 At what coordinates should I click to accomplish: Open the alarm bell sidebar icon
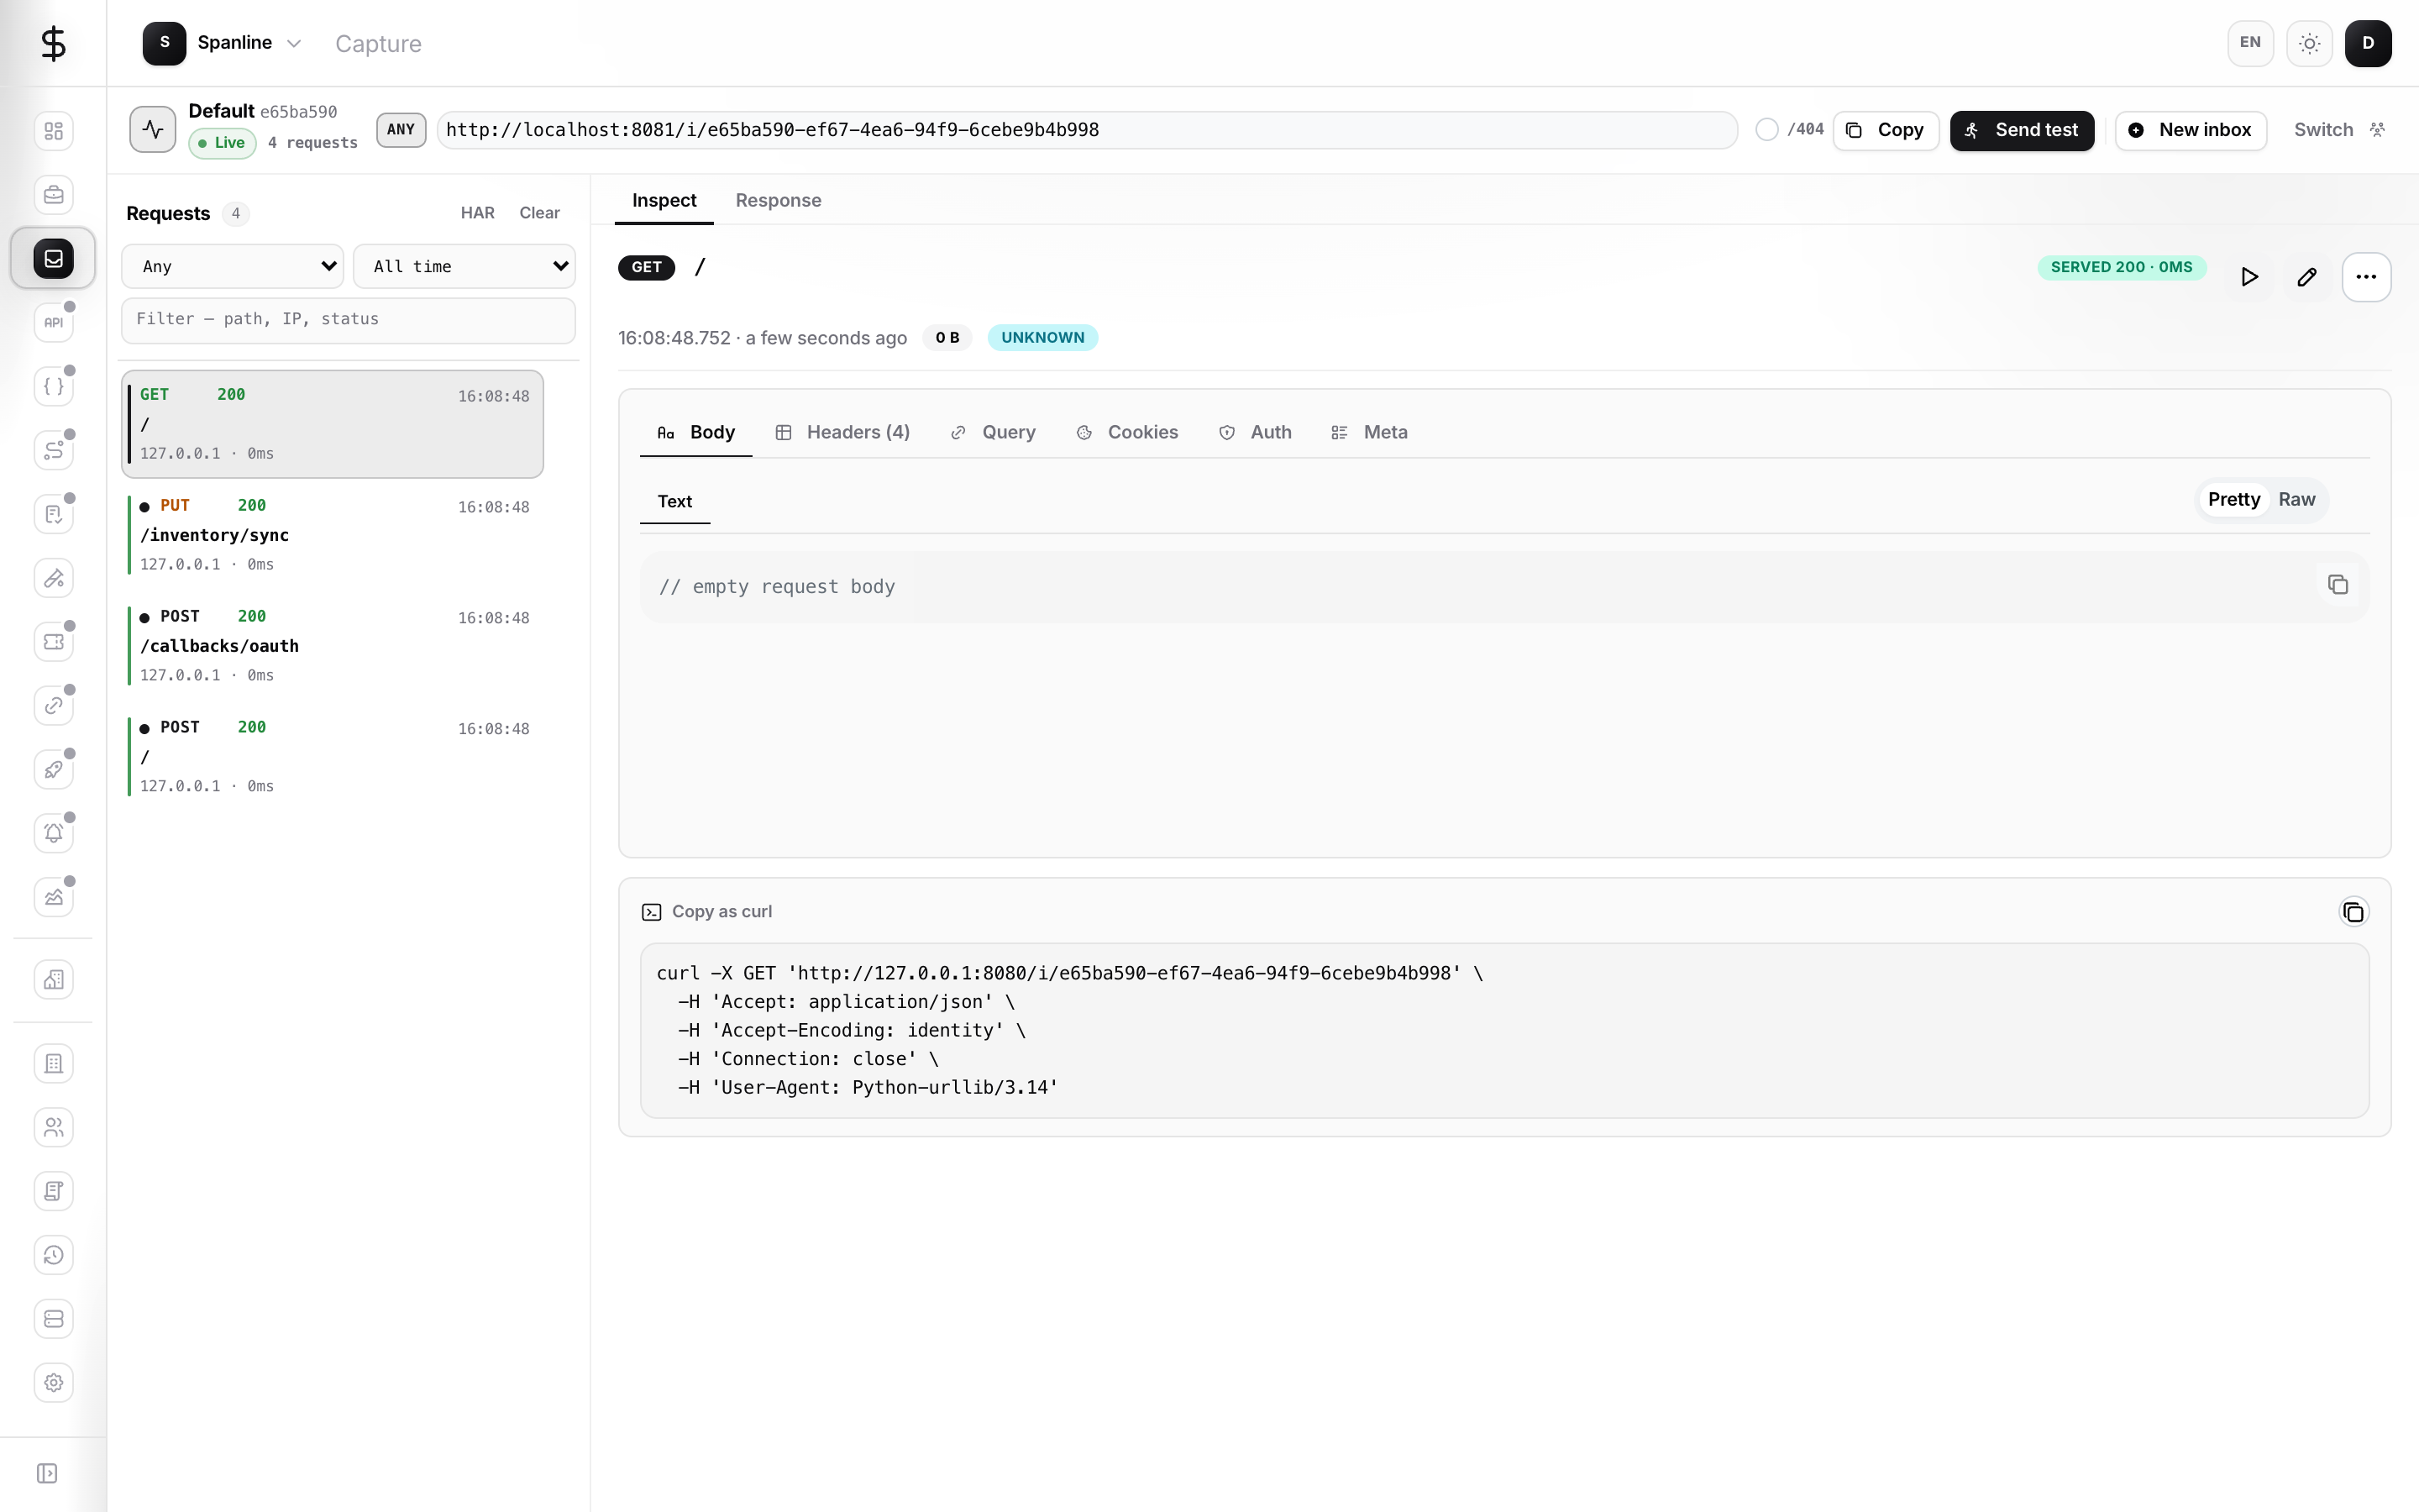click(54, 833)
